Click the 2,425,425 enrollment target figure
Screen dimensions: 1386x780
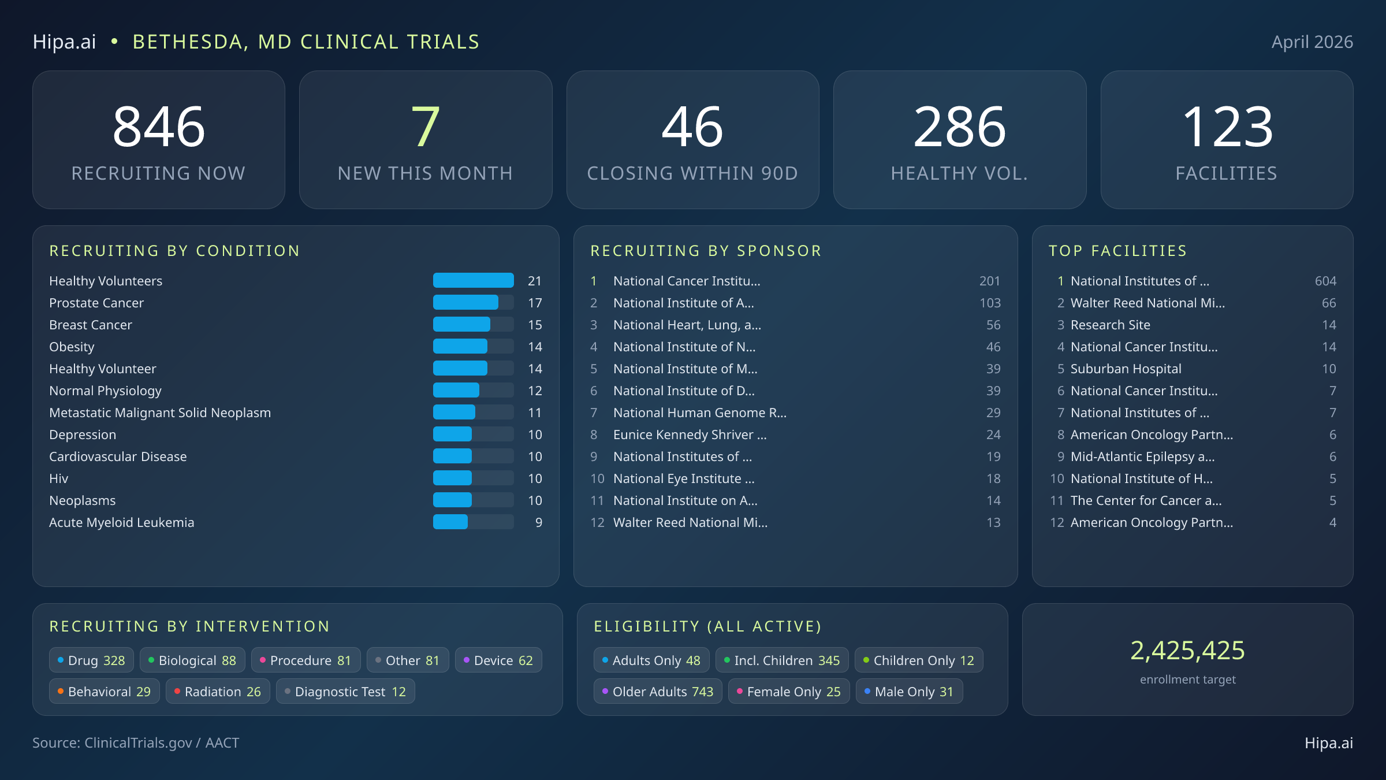(1187, 651)
